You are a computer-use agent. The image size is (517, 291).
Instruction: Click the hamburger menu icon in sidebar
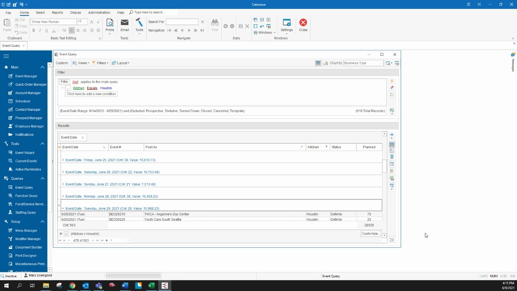coord(6,56)
